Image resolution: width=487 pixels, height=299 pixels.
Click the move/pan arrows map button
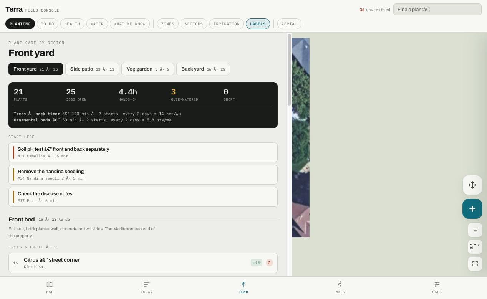point(472,185)
